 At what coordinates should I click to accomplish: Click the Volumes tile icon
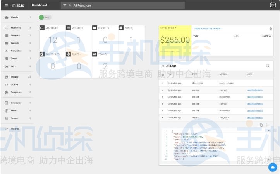point(68,28)
